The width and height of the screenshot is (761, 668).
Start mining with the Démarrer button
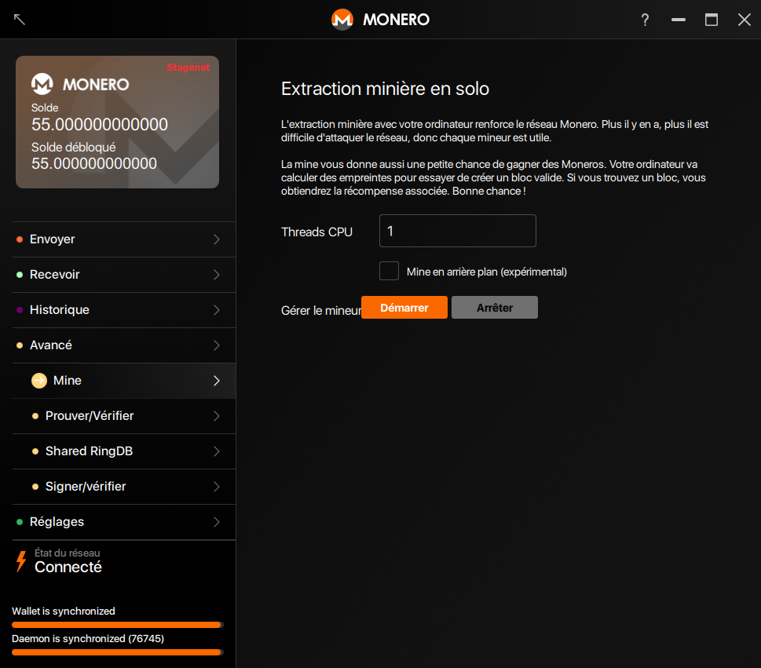(404, 308)
